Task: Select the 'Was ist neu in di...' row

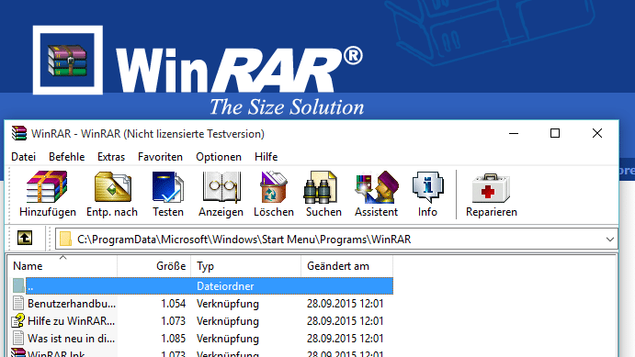Action: coord(201,338)
